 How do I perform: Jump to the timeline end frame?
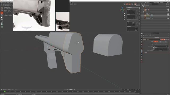pos(74,90)
